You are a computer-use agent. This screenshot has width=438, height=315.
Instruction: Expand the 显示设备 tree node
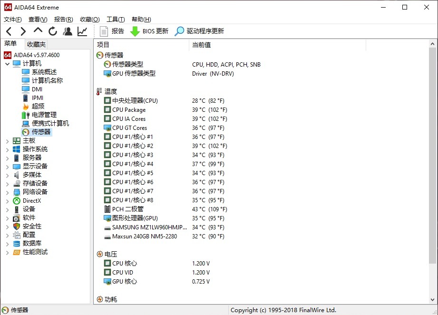coord(8,167)
